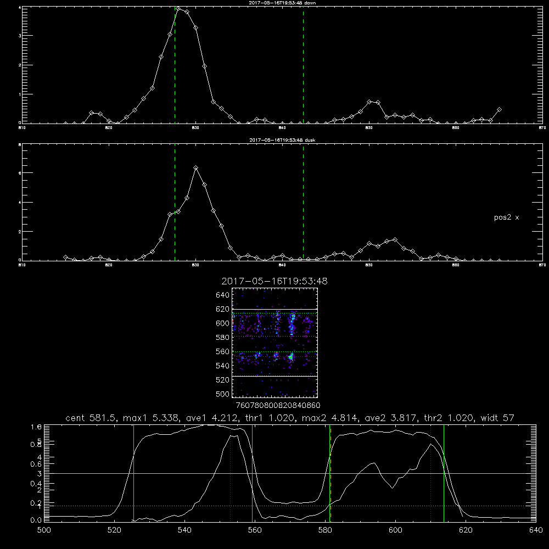Viewport: 549px width, 549px height.
Task: Click the '520' y-axis label beside heat map
Action: click(x=223, y=380)
